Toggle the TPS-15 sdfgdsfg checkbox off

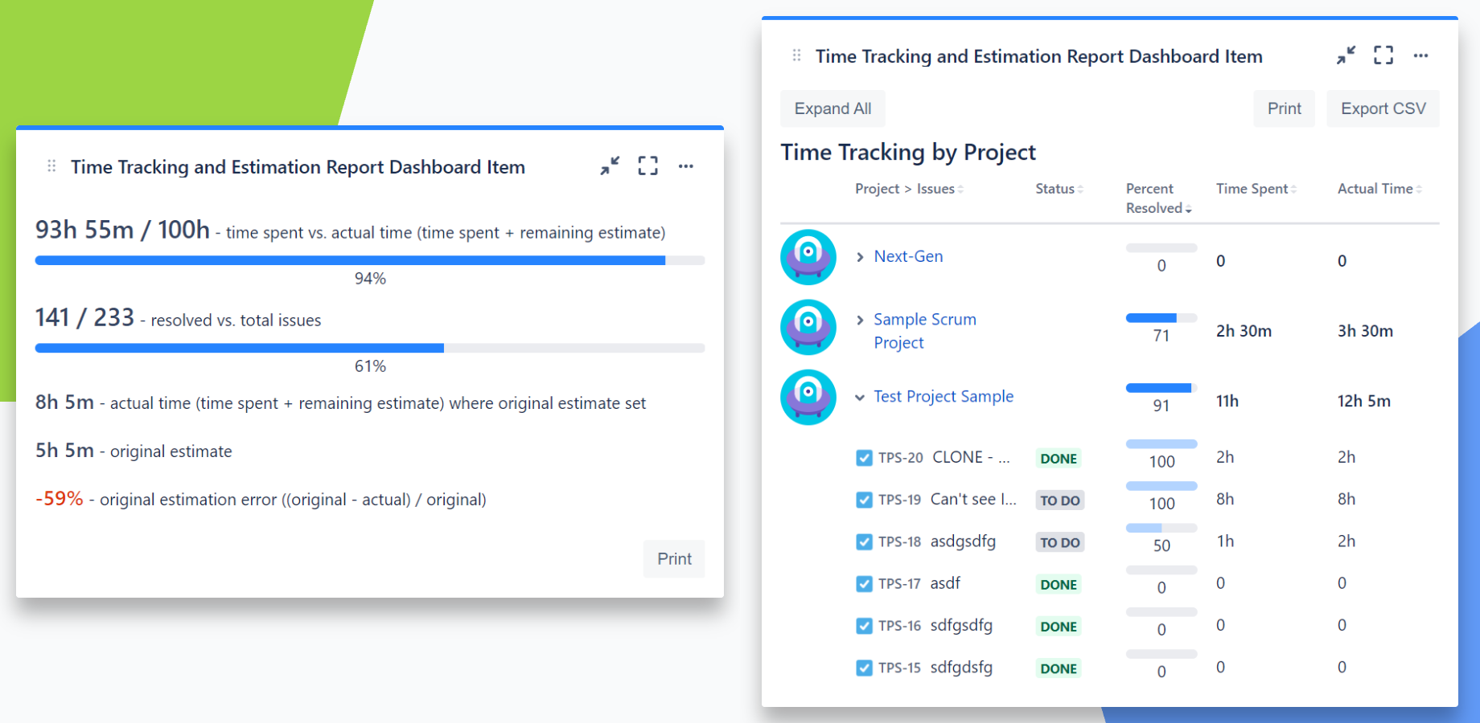864,668
